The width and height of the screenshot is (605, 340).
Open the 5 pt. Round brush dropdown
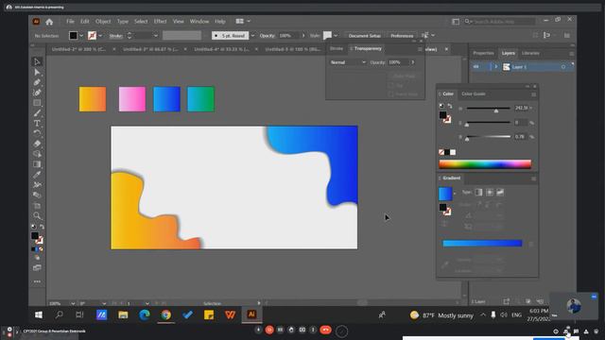click(x=252, y=36)
